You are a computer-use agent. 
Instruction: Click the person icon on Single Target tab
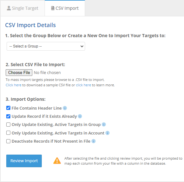click(9, 8)
